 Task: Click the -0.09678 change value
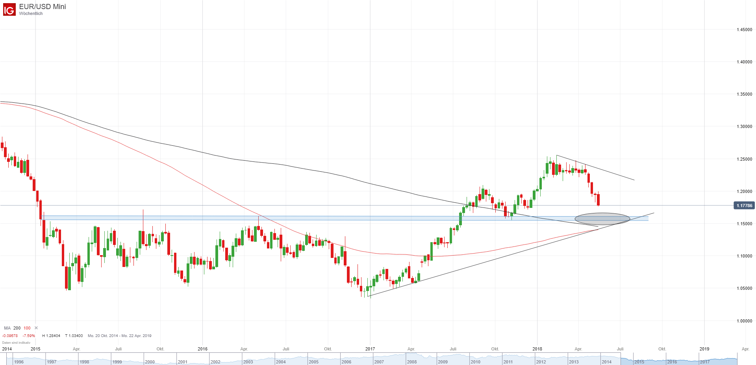[x=10, y=336]
